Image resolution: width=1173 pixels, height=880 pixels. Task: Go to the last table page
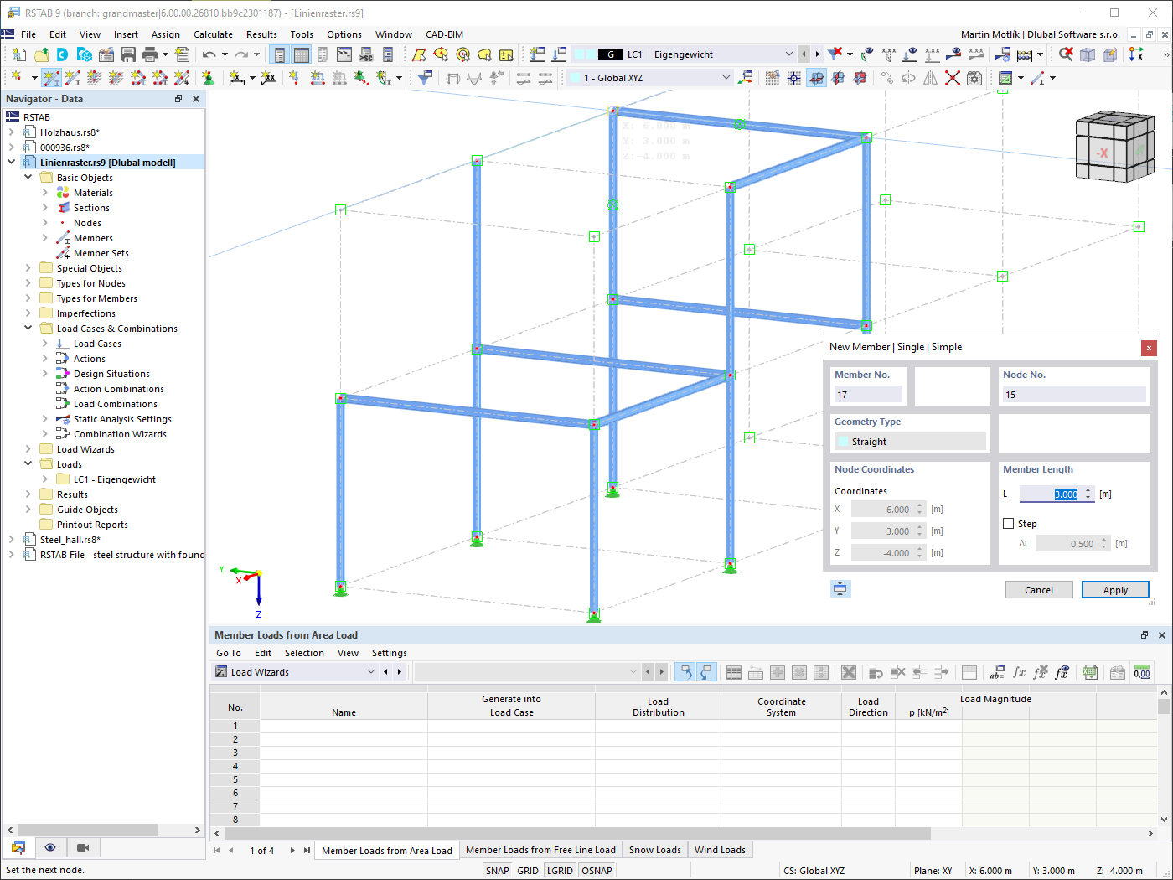[307, 850]
